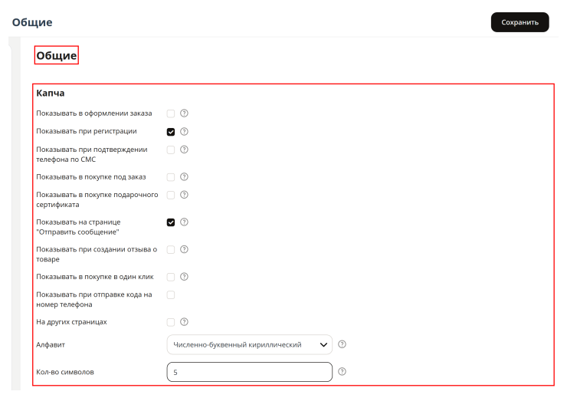Click the Общие page title next to Сохранить
This screenshot has height=398, width=567.
32,22
